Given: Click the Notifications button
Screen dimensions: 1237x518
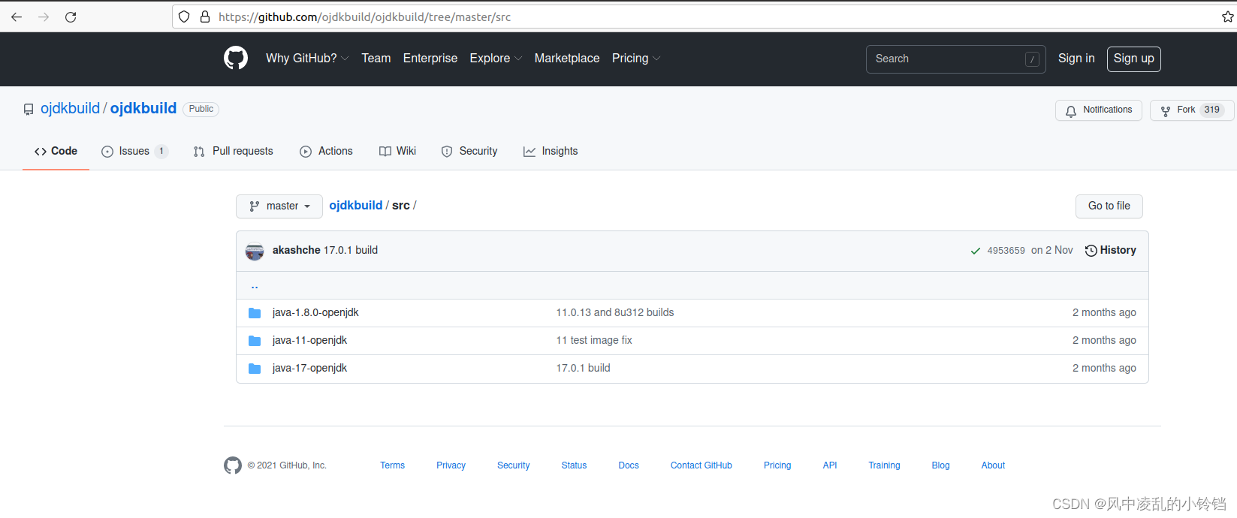Looking at the screenshot, I should [1099, 110].
